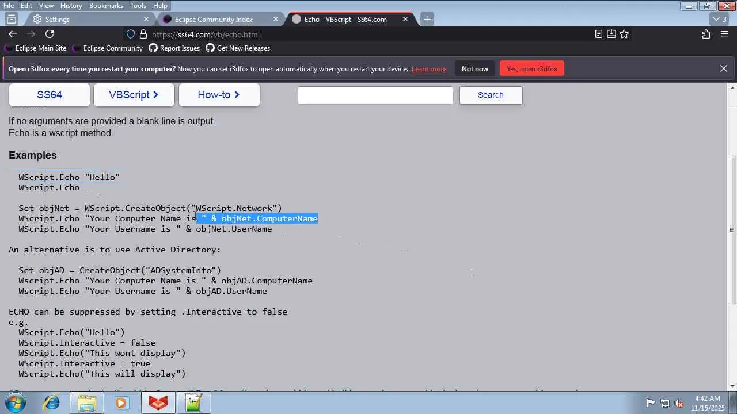Image resolution: width=737 pixels, height=414 pixels.
Task: Close the Eclipse Community Index tab
Action: click(276, 19)
